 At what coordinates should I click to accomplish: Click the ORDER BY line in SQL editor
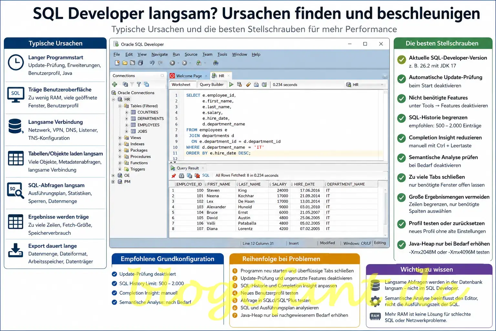point(218,153)
